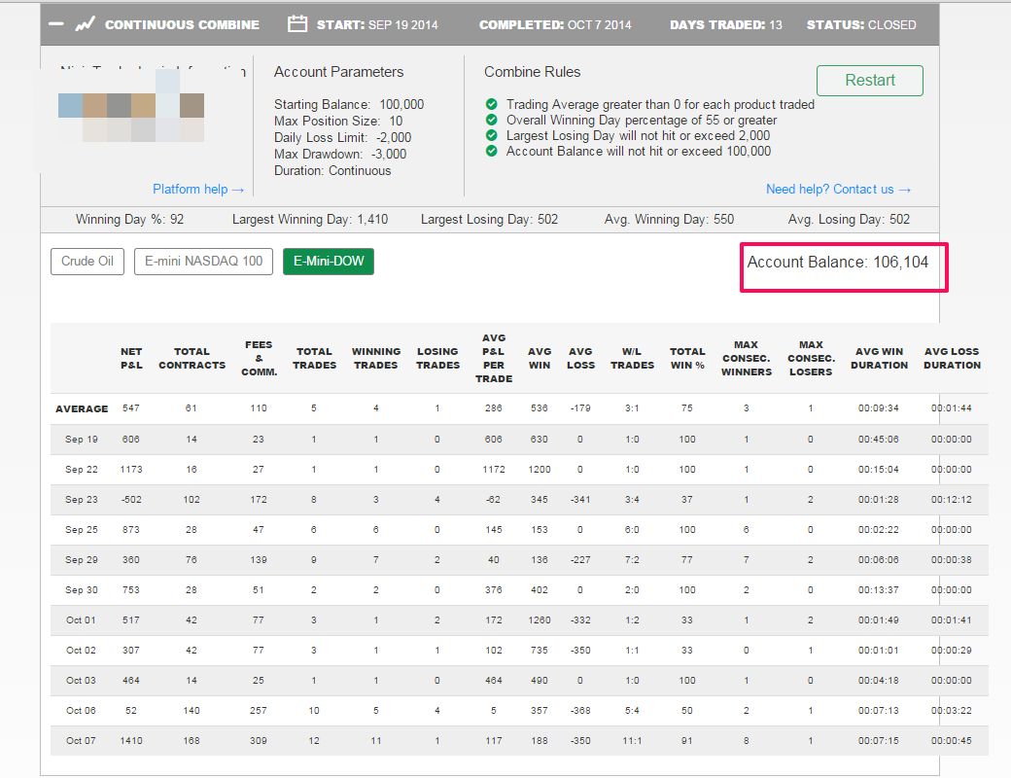The width and height of the screenshot is (1011, 778).
Task: Click the MAX CONSEC. WINNERS header
Action: 747,358
